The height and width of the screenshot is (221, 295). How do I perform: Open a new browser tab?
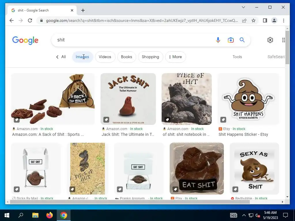83,10
